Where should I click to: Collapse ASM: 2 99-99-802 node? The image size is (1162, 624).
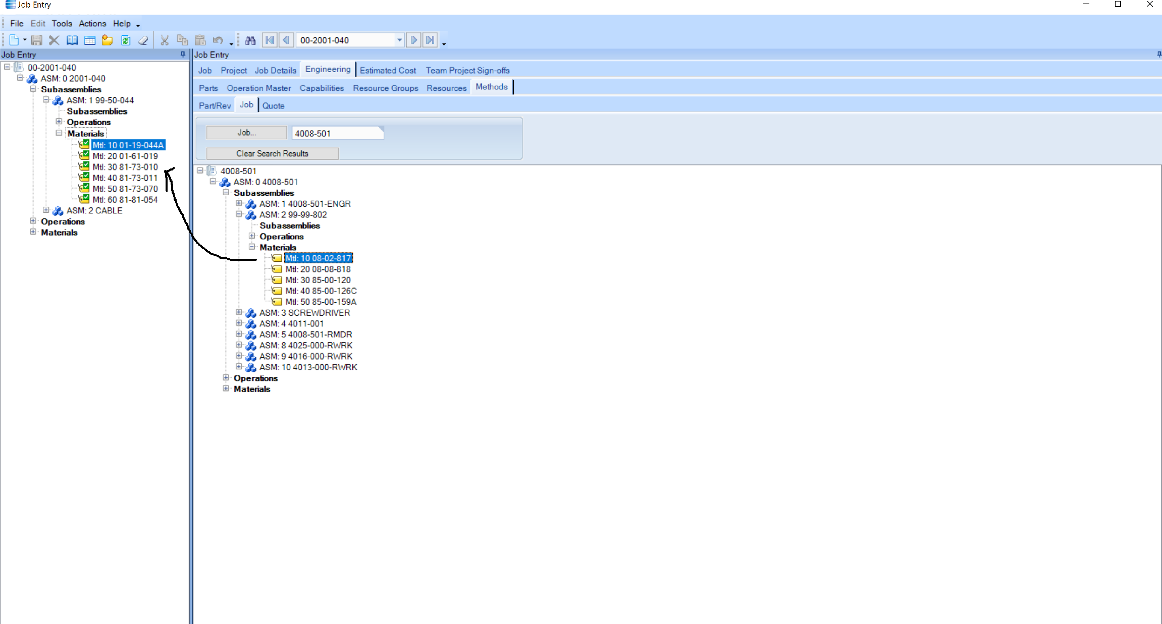pos(239,214)
